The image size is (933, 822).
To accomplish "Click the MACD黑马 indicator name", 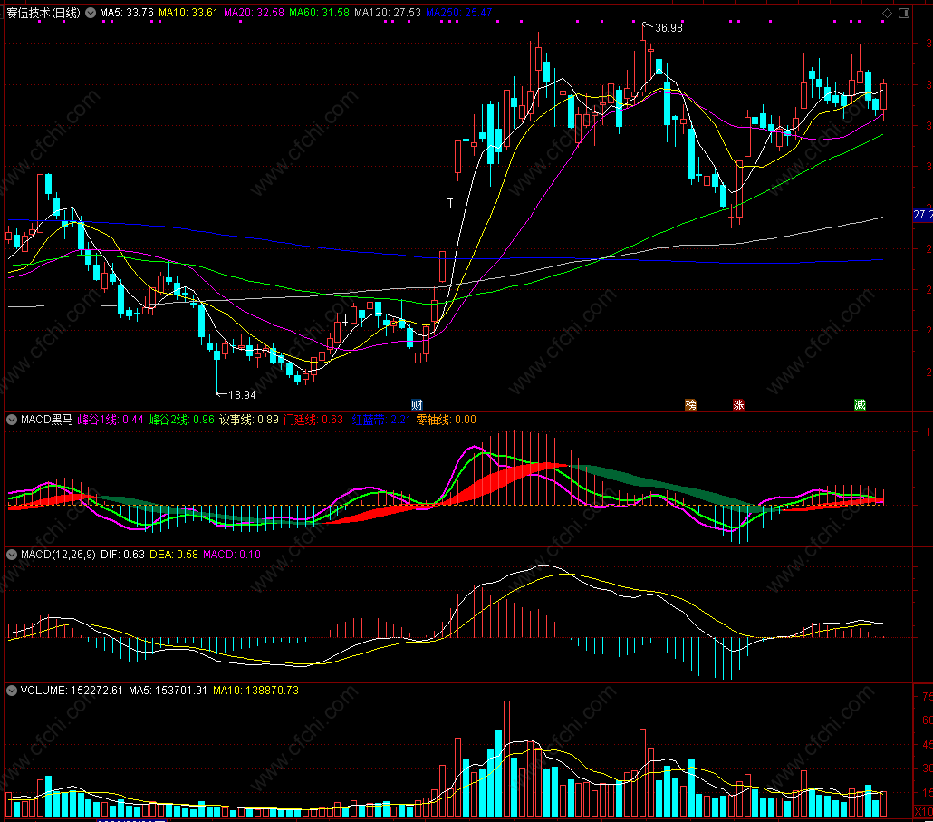I will pyautogui.click(x=46, y=420).
